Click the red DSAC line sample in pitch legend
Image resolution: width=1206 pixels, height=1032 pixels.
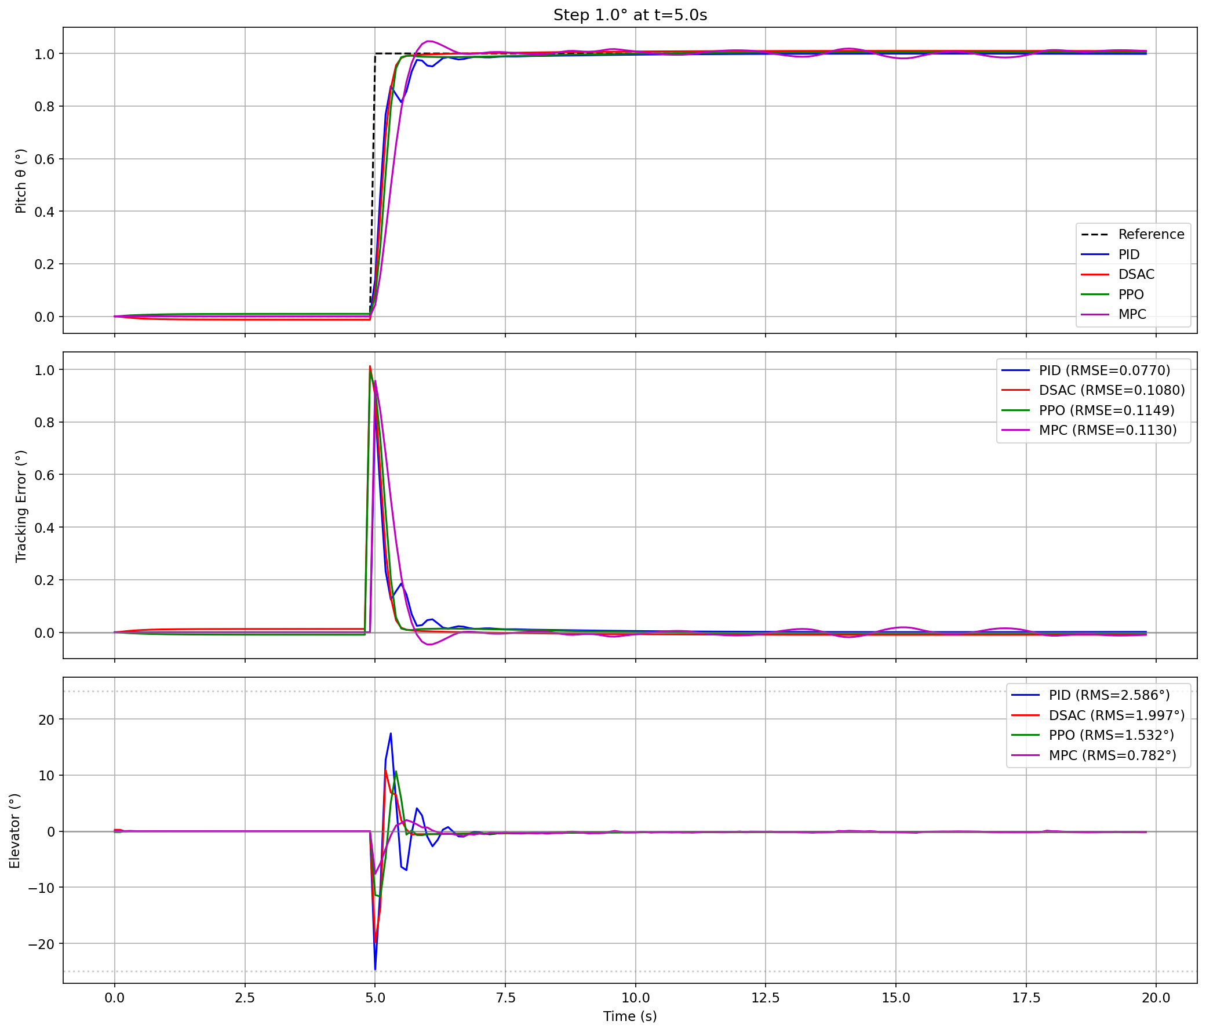[1095, 274]
